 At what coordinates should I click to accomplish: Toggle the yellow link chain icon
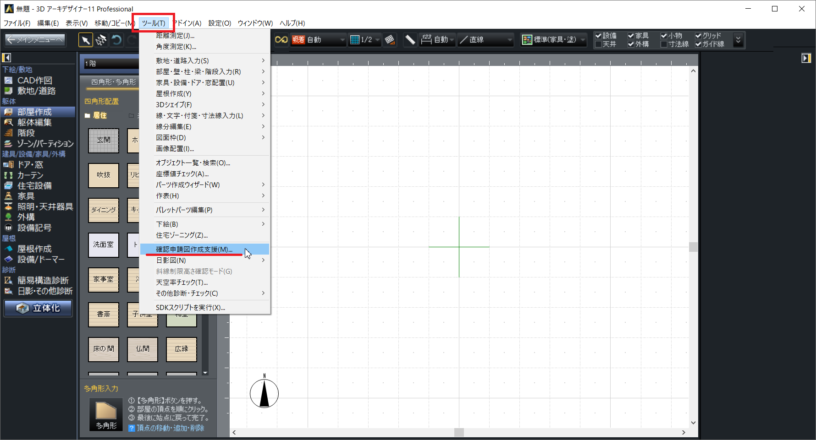tap(281, 40)
